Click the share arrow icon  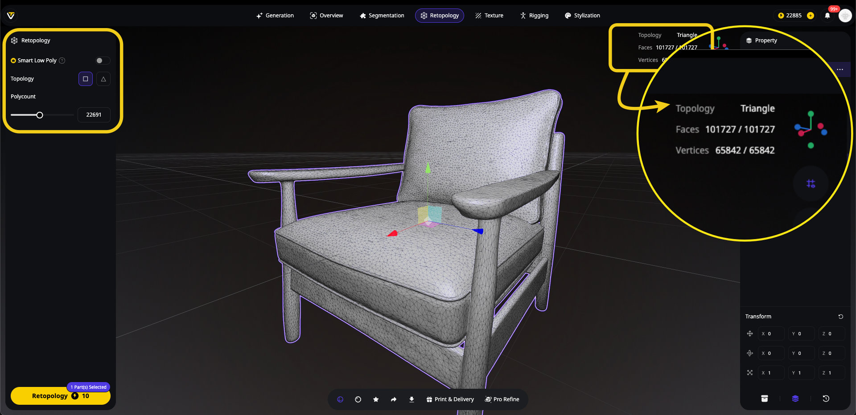pos(394,399)
